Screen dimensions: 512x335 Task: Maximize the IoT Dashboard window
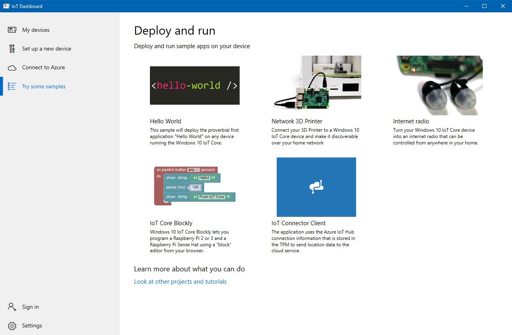(x=484, y=6)
